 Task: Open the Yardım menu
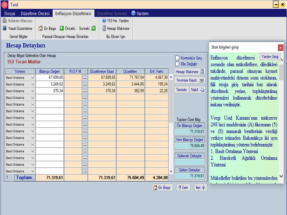point(140,14)
